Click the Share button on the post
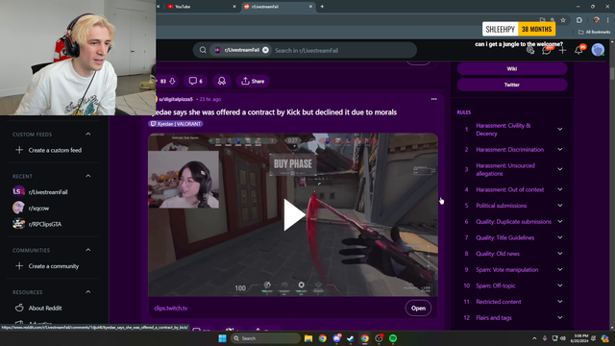615x346 pixels. 253,81
